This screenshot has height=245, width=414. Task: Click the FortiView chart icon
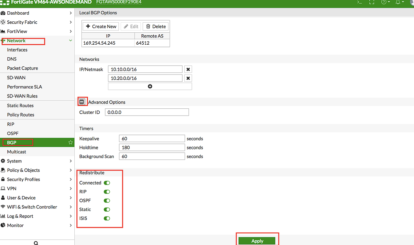pyautogui.click(x=3, y=31)
